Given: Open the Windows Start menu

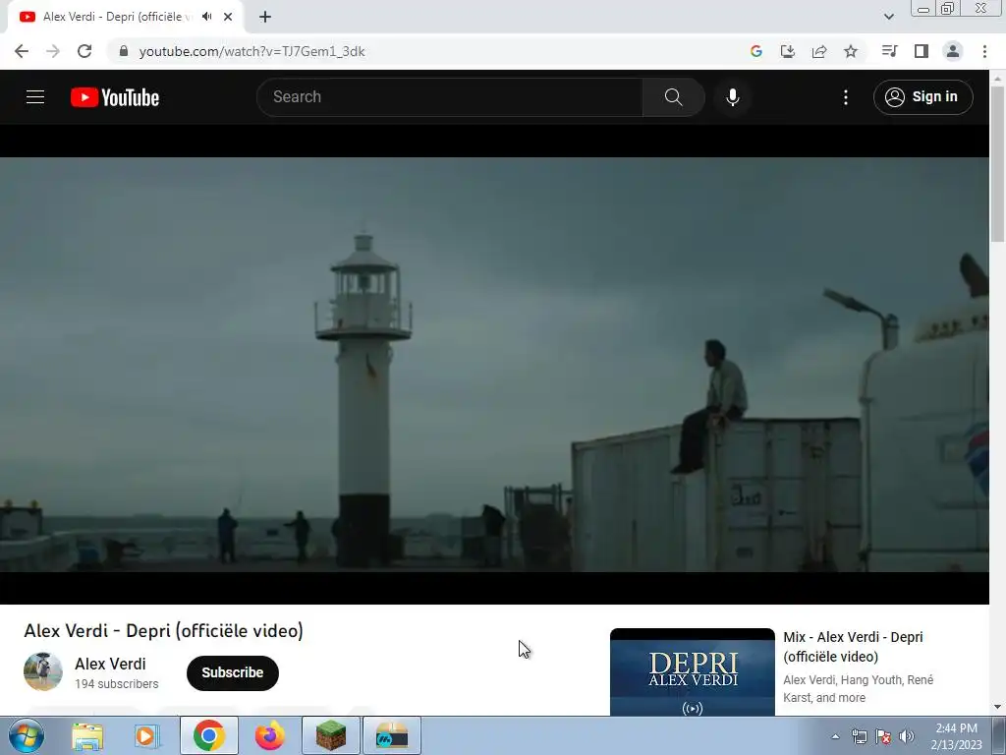Looking at the screenshot, I should click(x=27, y=735).
